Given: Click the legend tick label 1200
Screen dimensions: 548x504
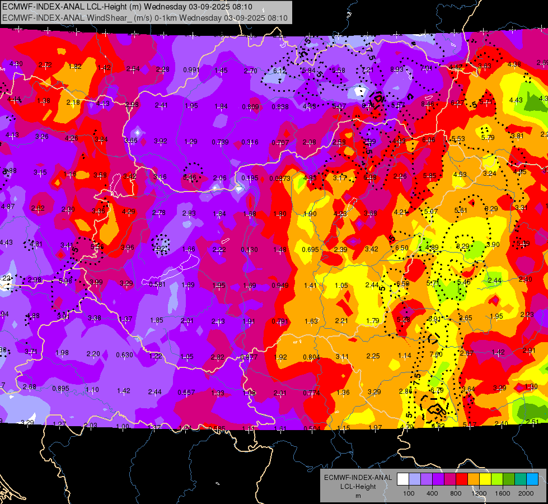Looking at the screenshot, I should (x=479, y=493).
